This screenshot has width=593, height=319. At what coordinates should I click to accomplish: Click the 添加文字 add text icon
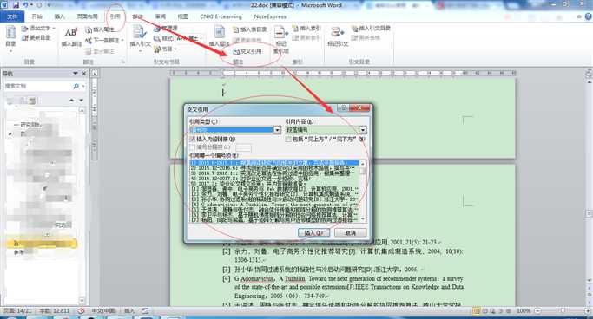point(25,29)
